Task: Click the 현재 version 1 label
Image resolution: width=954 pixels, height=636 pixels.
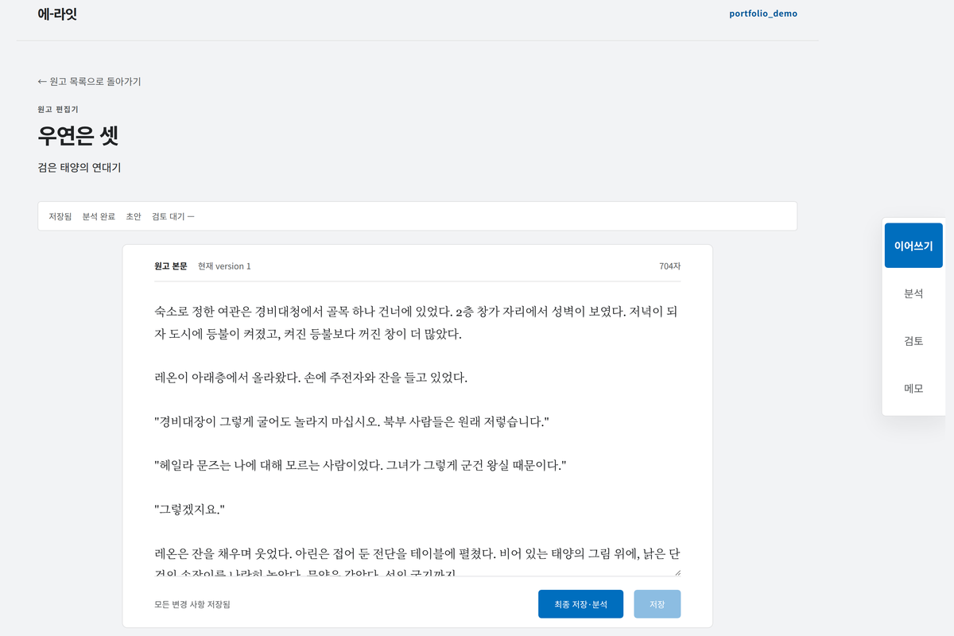Action: [224, 266]
